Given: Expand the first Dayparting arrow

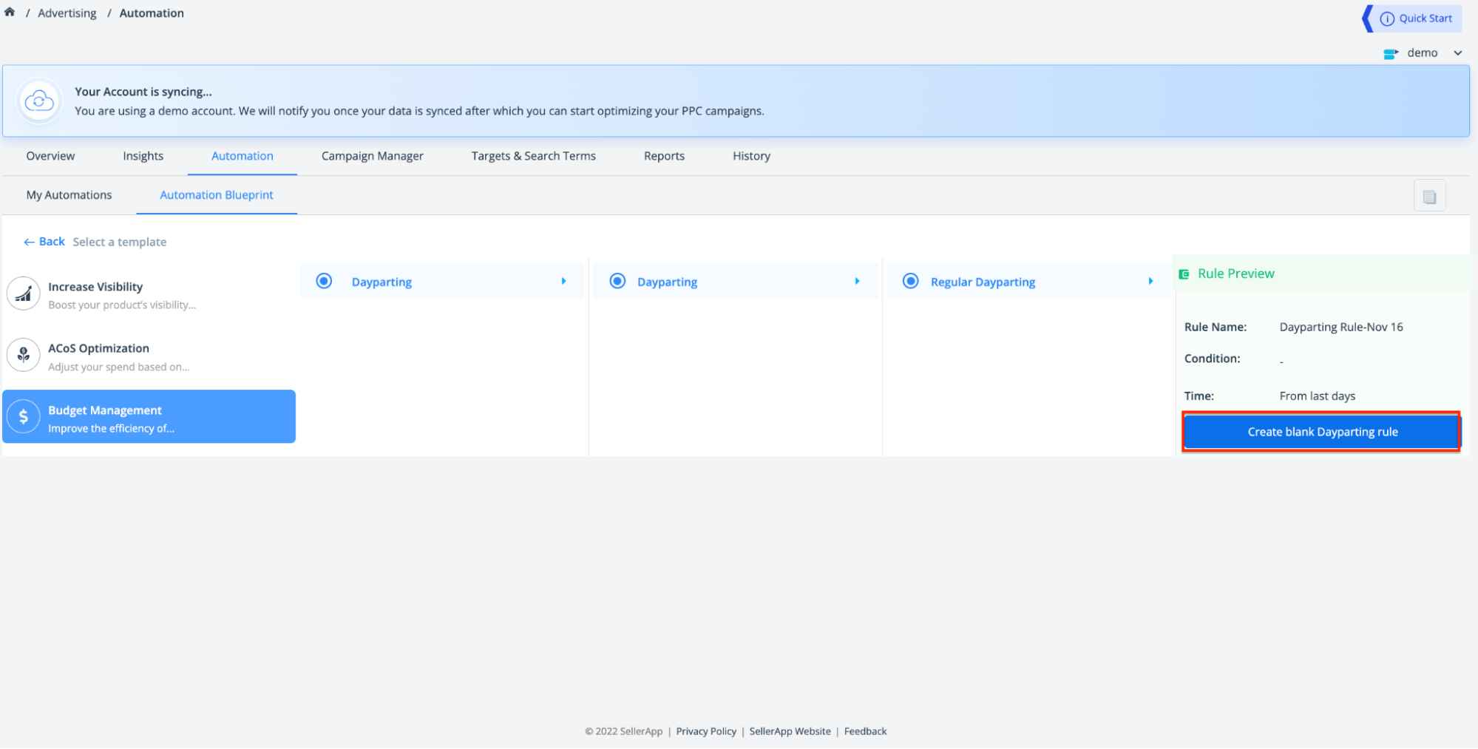Looking at the screenshot, I should (563, 281).
